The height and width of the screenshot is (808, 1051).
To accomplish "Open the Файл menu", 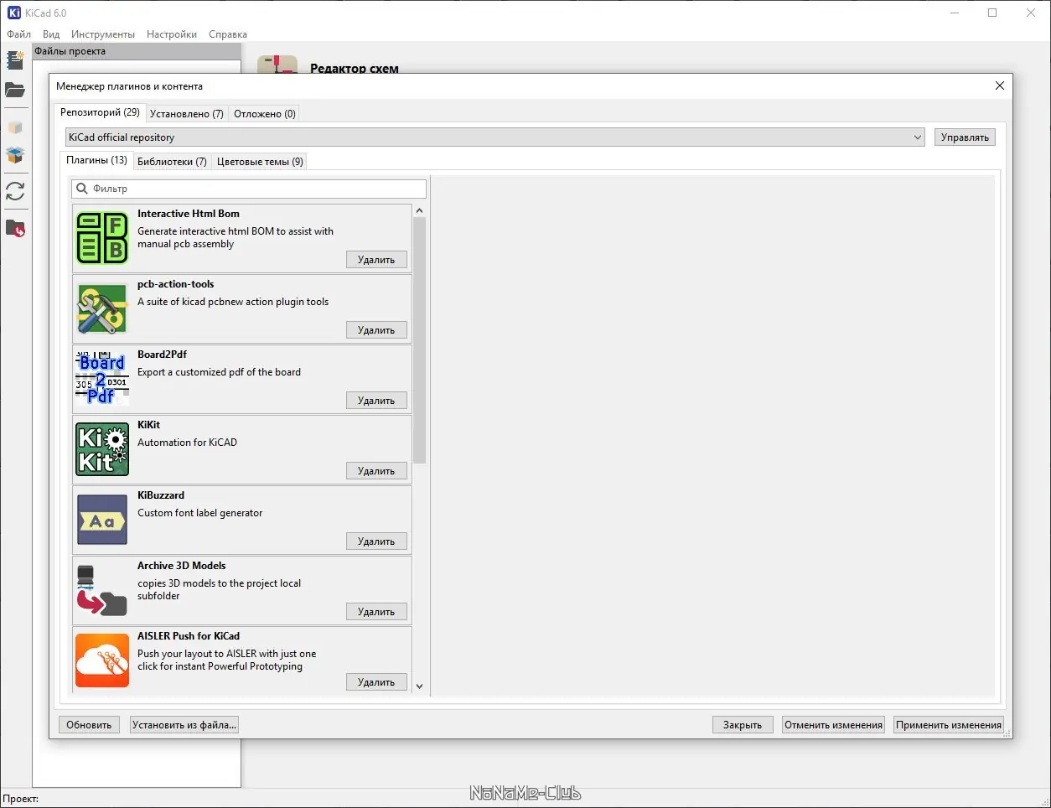I will pos(18,34).
